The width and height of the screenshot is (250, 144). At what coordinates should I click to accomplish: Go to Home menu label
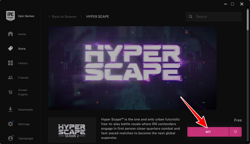coord(22,34)
